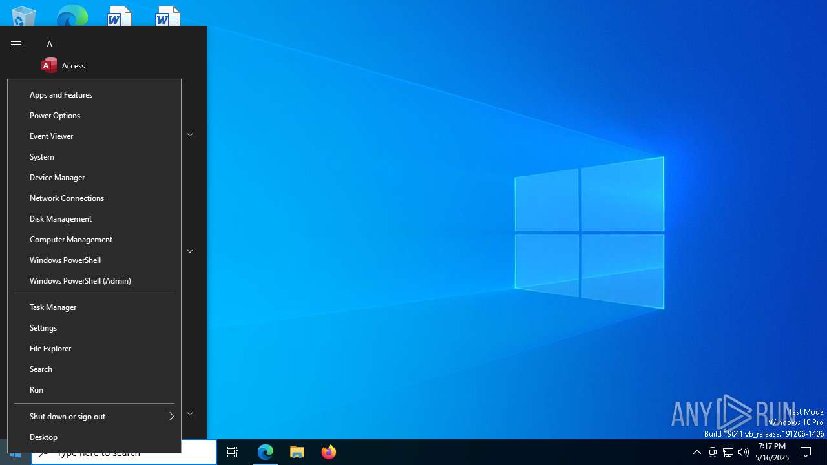This screenshot has width=827, height=465.
Task: Click the network icon in system tray
Action: pyautogui.click(x=728, y=452)
